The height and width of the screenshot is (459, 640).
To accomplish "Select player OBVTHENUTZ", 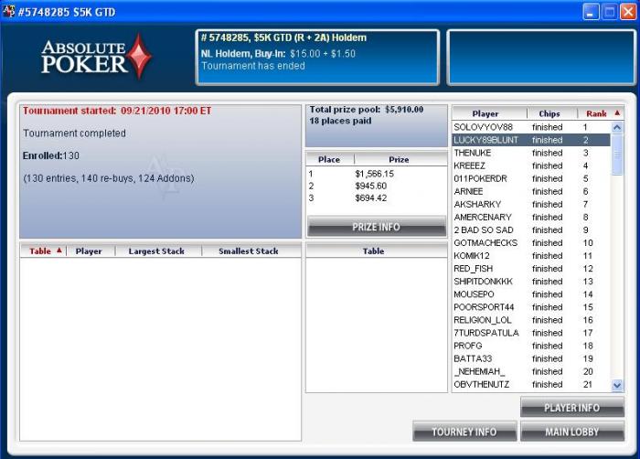I will [531, 384].
